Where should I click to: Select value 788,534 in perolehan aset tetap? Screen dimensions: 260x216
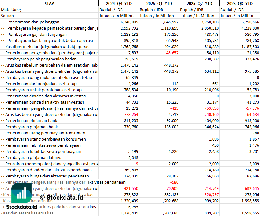(131, 90)
